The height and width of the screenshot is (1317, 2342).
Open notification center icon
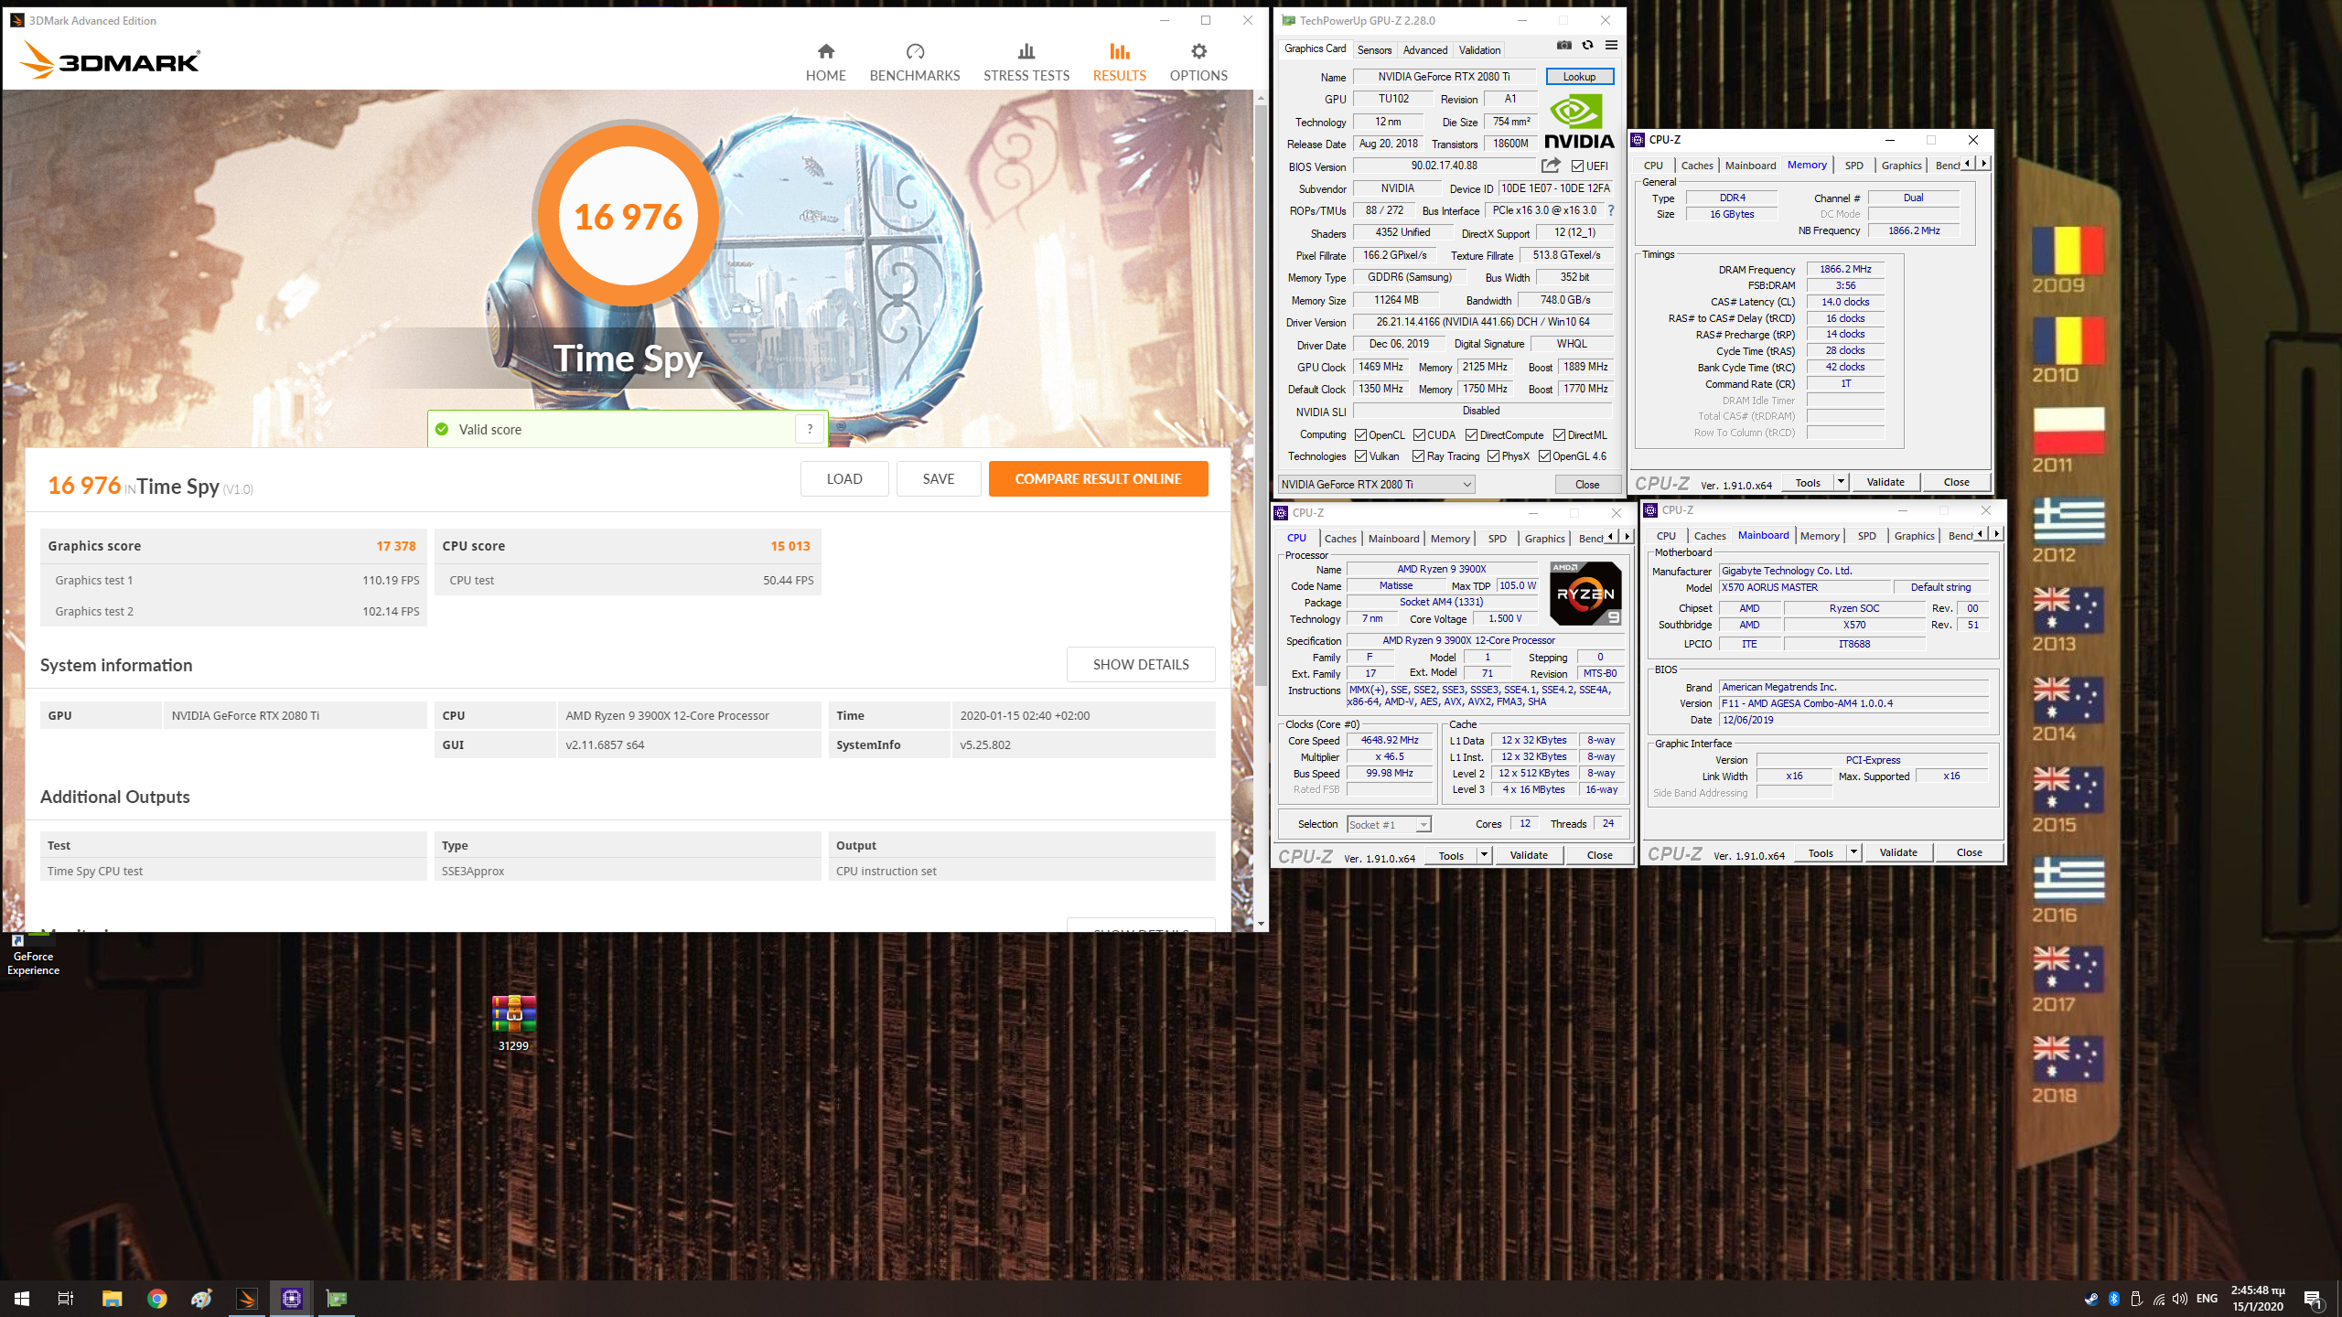tap(2313, 1299)
